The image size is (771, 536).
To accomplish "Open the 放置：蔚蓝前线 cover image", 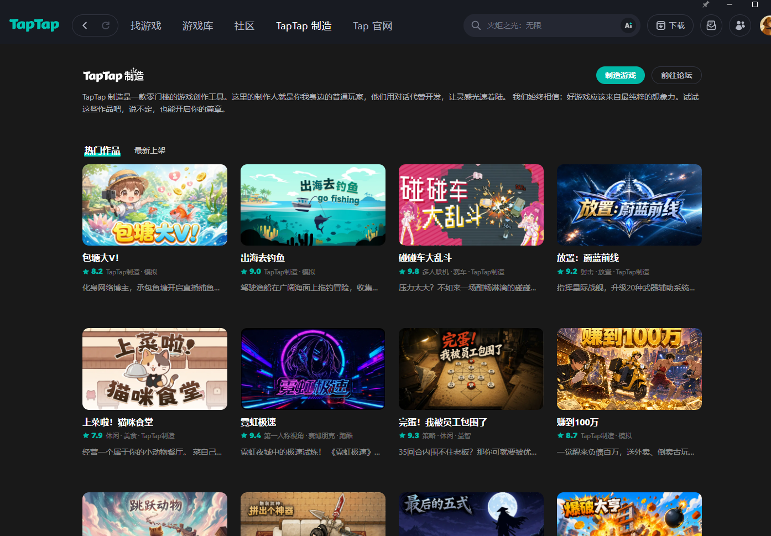I will 629,205.
